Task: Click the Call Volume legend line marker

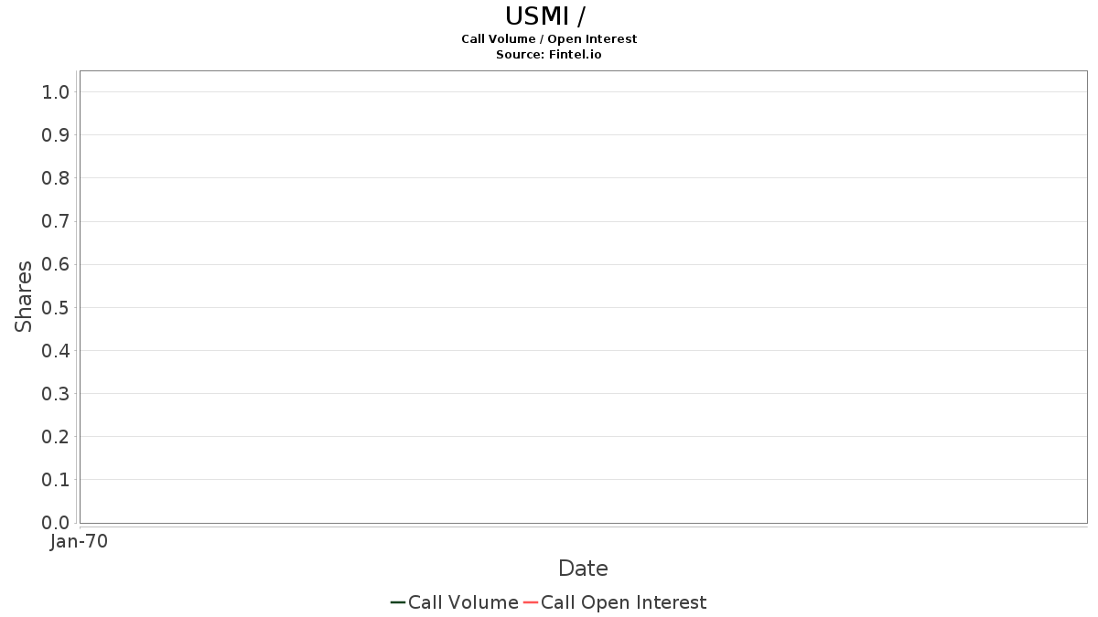Action: tap(397, 602)
